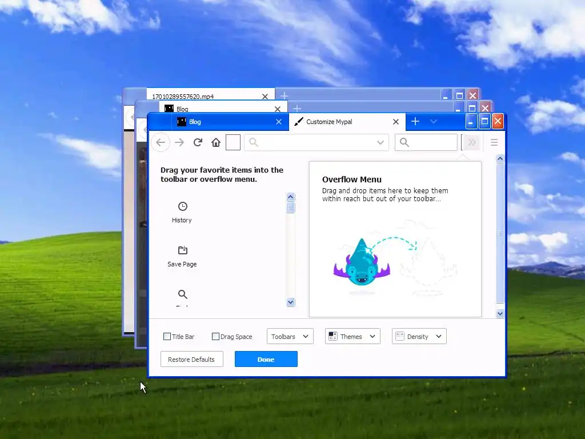Click items list scroll down arrow

[291, 302]
